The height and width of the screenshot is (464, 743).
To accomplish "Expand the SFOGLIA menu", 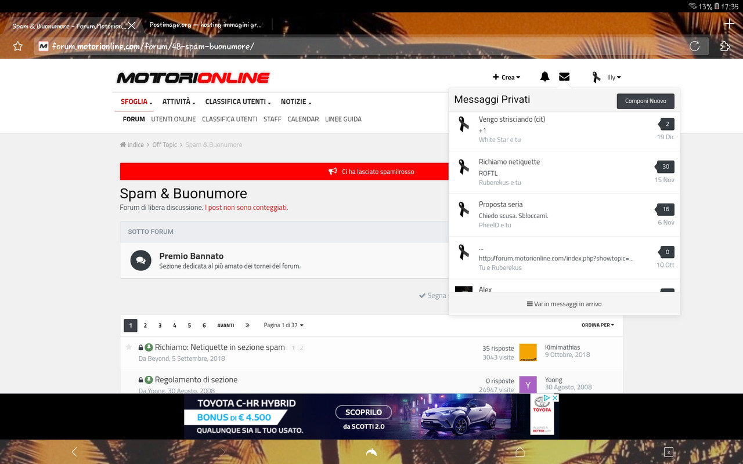I will tap(136, 101).
